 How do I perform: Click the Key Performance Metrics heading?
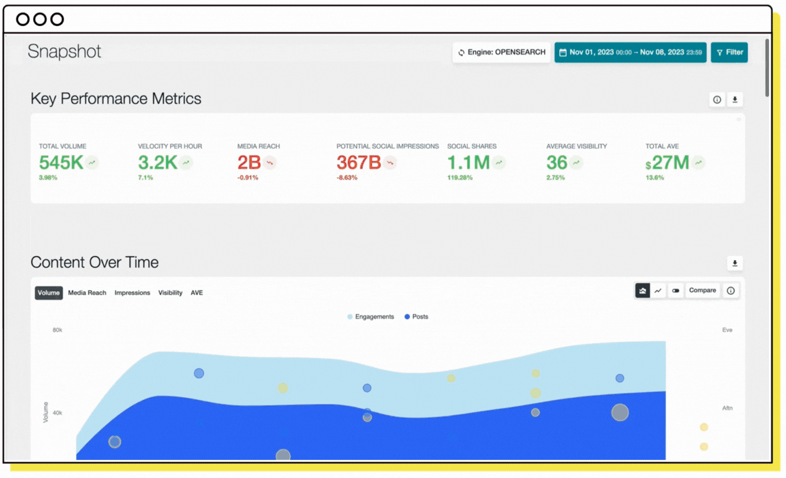116,99
